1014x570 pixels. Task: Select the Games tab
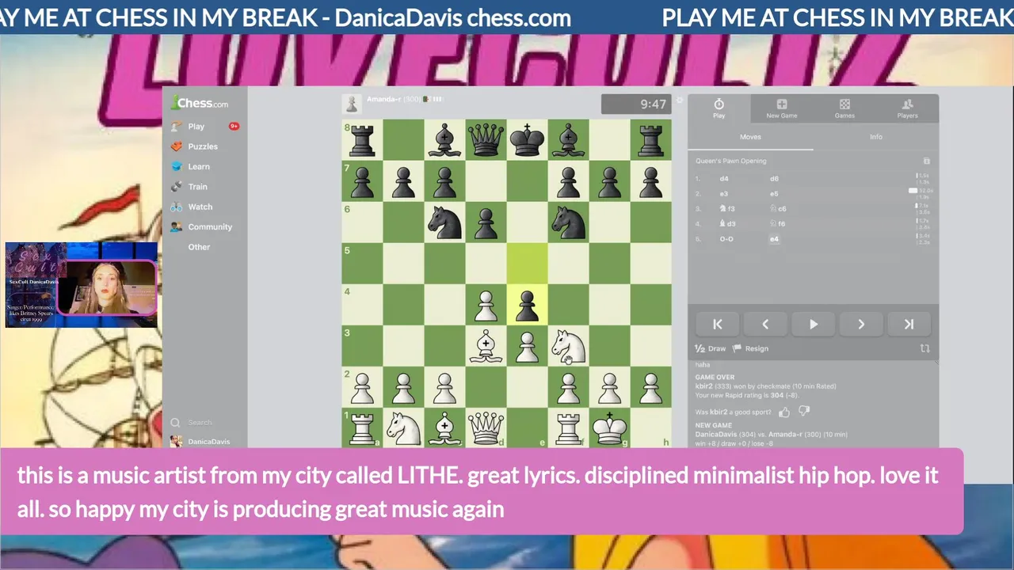[x=844, y=108]
